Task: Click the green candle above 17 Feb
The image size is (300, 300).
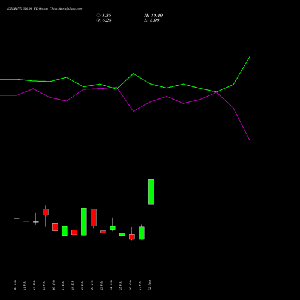Action: [65, 231]
